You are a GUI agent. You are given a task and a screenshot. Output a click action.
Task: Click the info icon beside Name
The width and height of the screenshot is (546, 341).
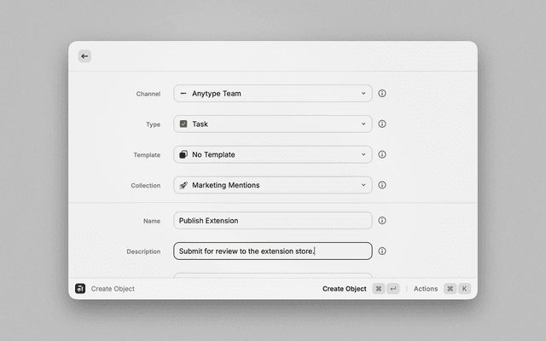click(x=382, y=221)
